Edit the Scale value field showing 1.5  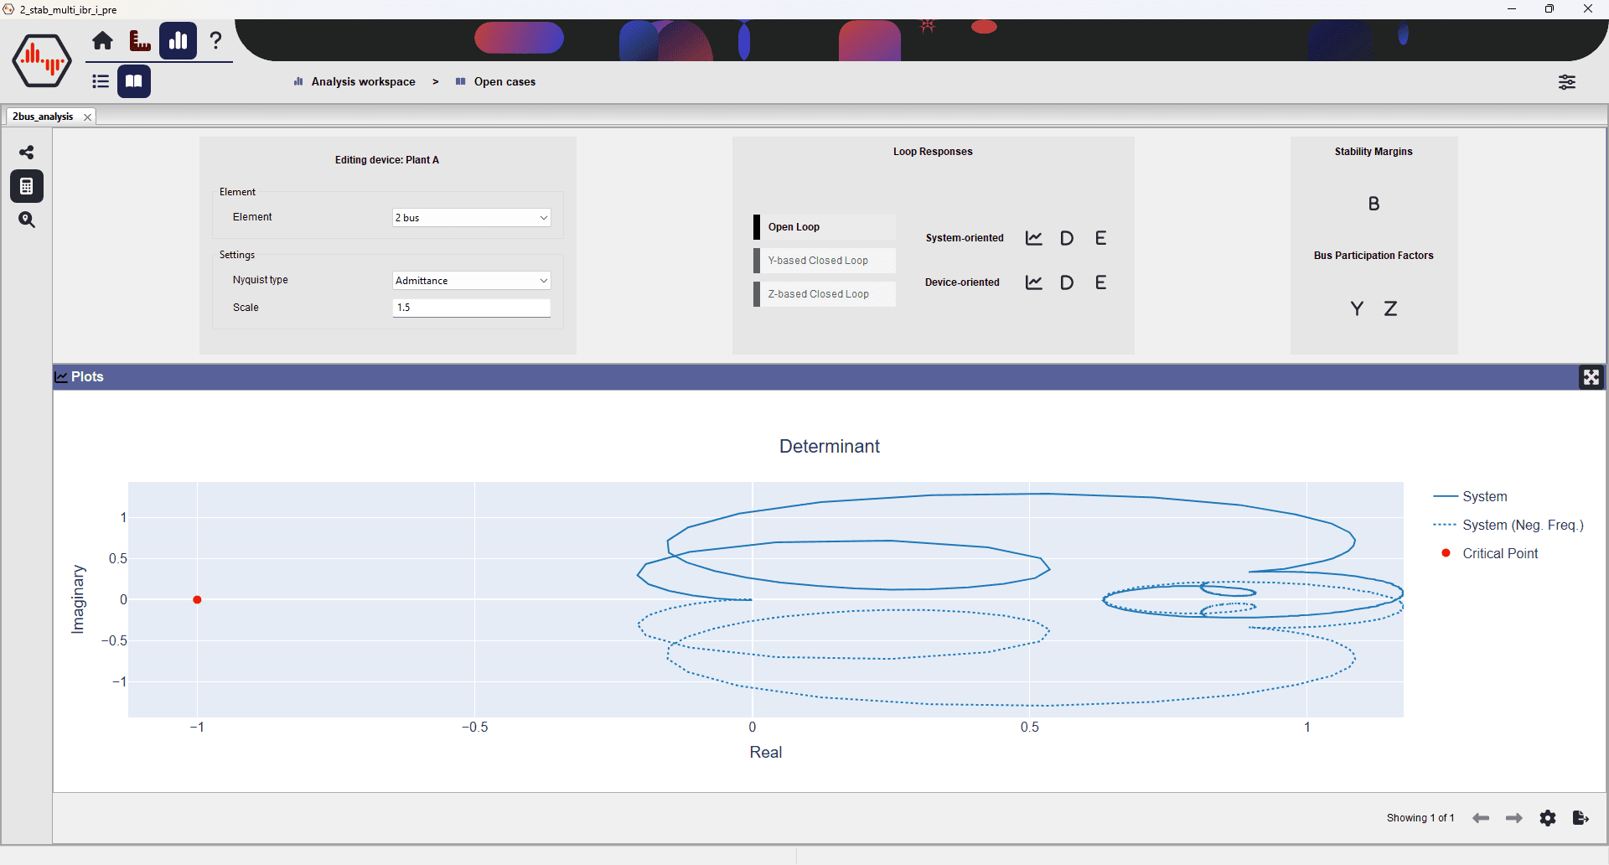tap(470, 308)
